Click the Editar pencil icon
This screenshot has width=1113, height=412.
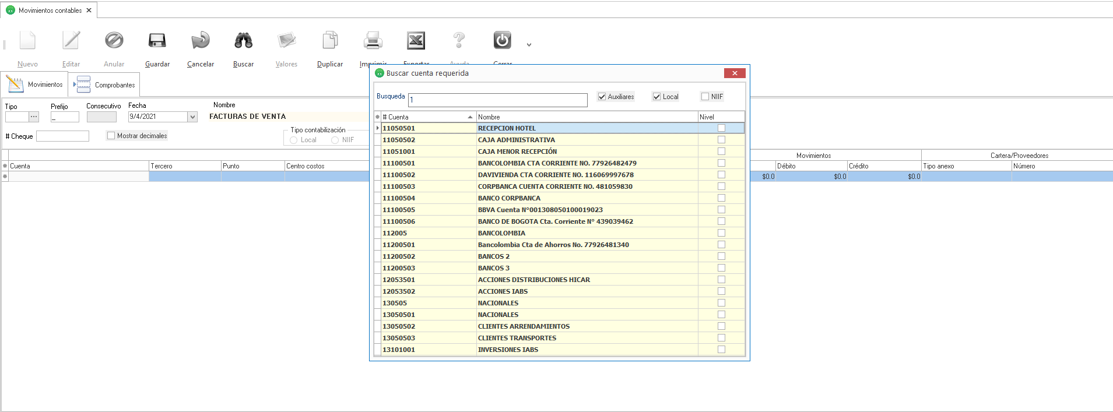71,41
